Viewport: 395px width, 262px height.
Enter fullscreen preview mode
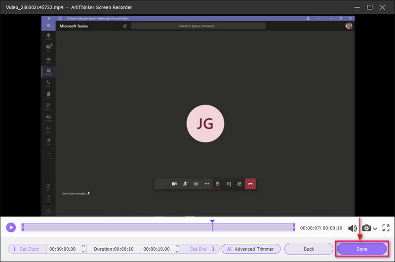coord(386,228)
